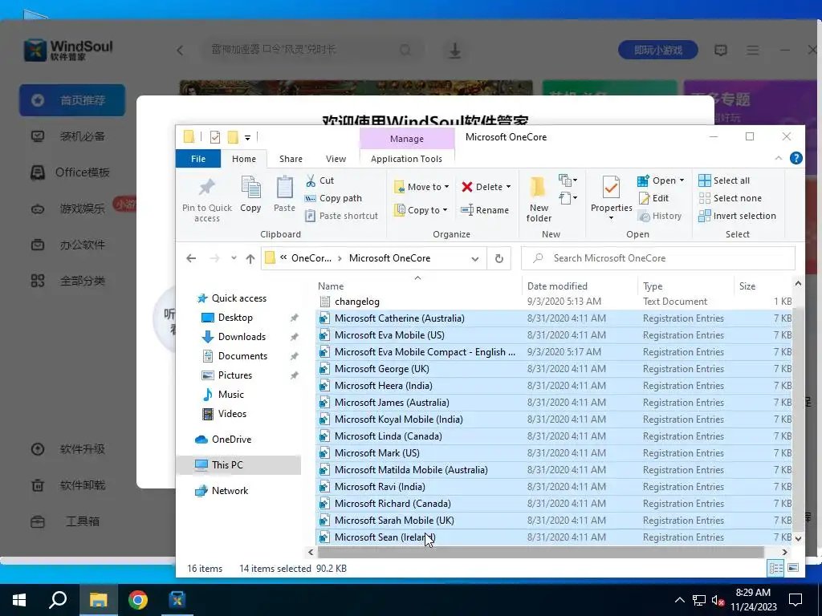Open the File menu tab
822x616 pixels.
click(x=198, y=159)
